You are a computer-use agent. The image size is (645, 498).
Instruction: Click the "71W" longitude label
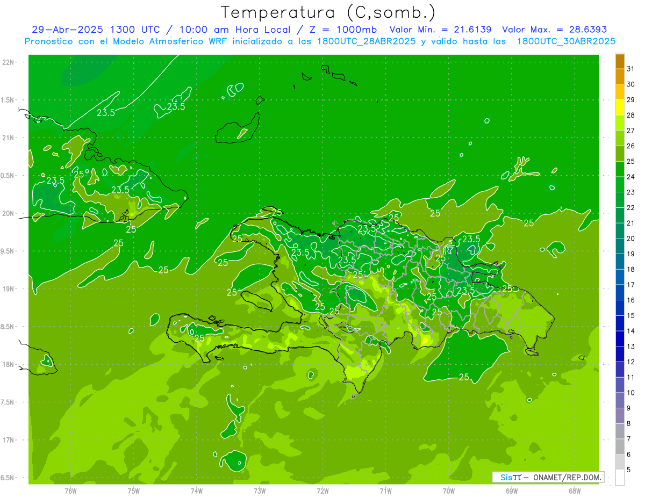point(385,491)
